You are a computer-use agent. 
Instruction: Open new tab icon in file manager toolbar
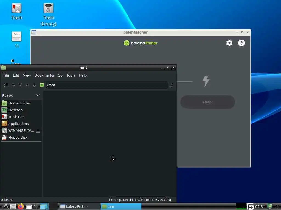(x=6, y=85)
